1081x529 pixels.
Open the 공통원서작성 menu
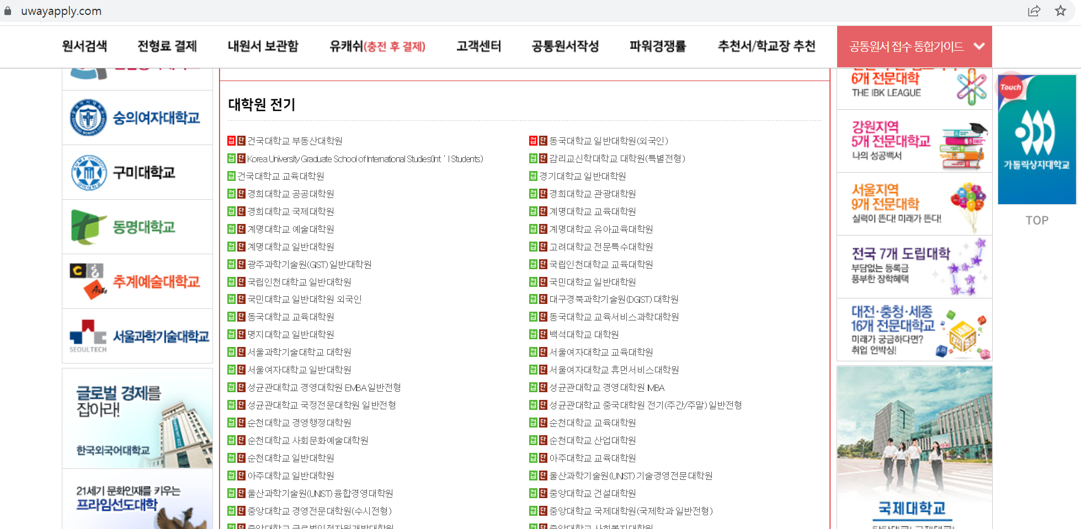click(x=565, y=46)
